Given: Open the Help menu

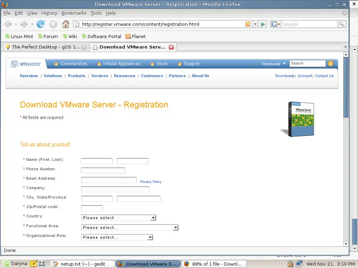Looking at the screenshot, I should tap(111, 13).
